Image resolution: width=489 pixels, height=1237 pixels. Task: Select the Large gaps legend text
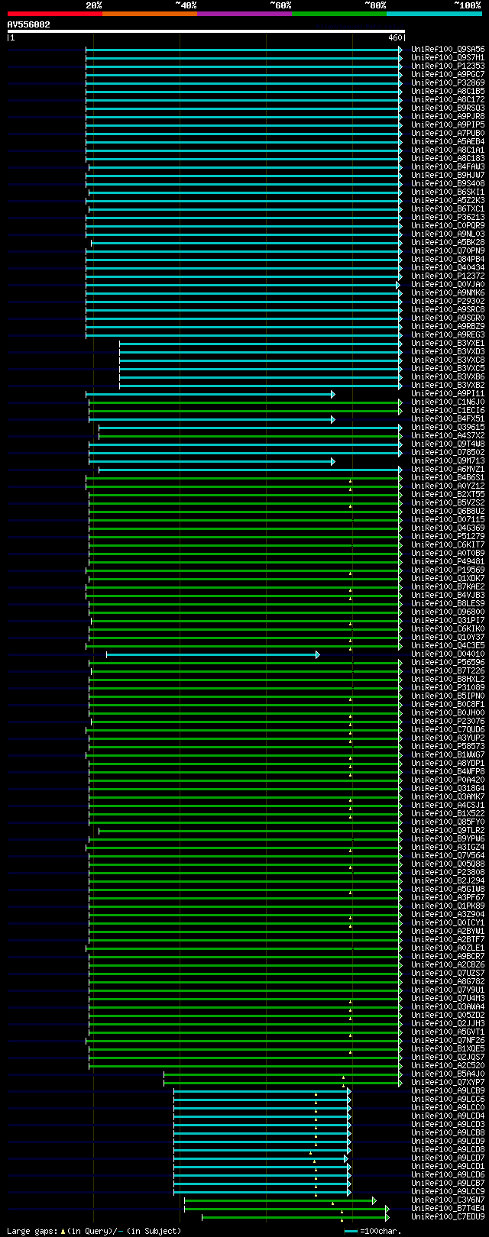coord(94,1231)
